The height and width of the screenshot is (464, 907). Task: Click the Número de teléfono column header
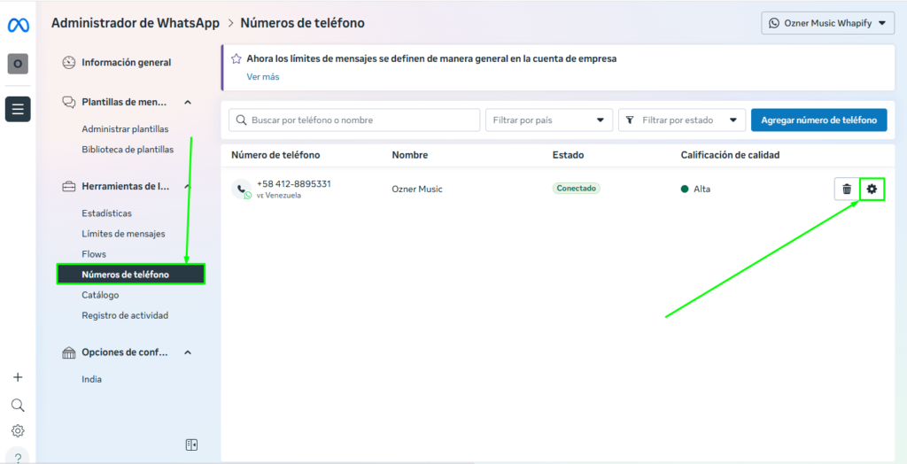pos(275,155)
